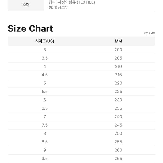Click US size 3.5 cell

[x=45, y=58]
